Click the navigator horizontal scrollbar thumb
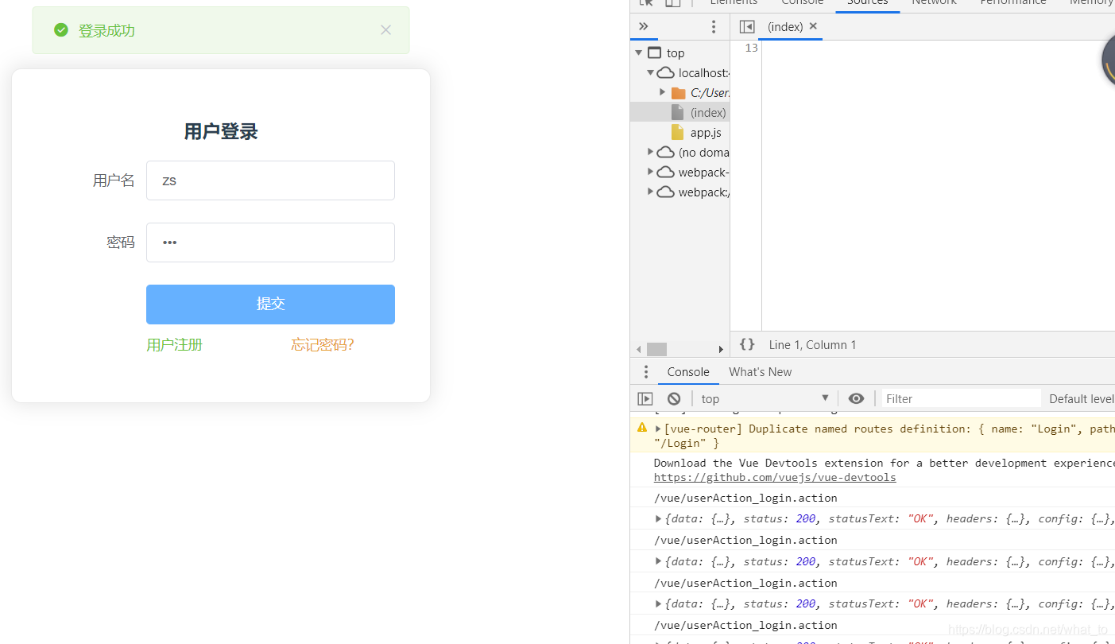1115x644 pixels. tap(656, 349)
